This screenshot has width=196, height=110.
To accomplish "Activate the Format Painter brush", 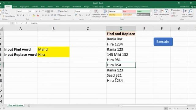I will (3, 16).
